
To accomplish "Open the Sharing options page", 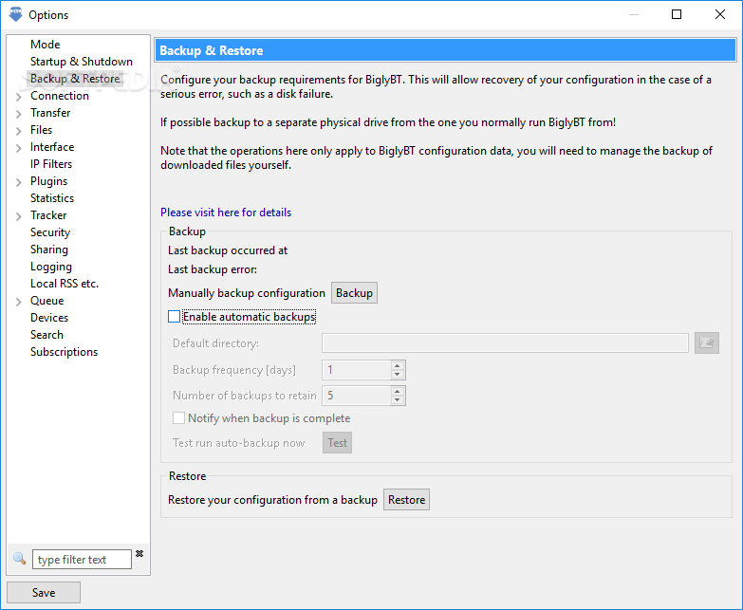I will (49, 250).
